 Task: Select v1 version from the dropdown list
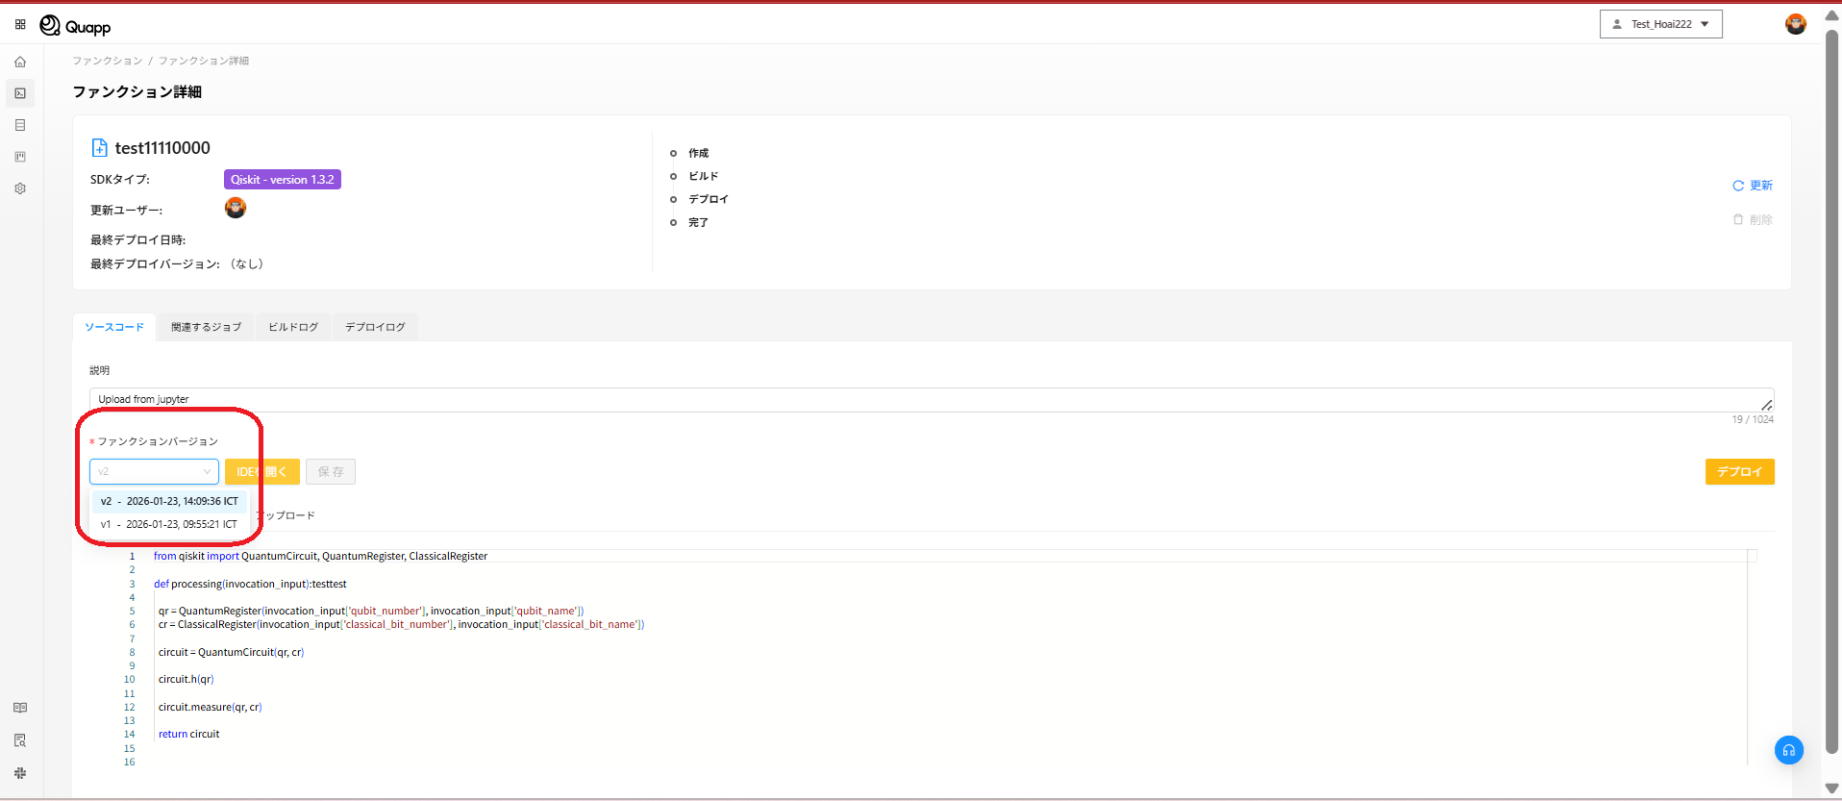tap(169, 524)
